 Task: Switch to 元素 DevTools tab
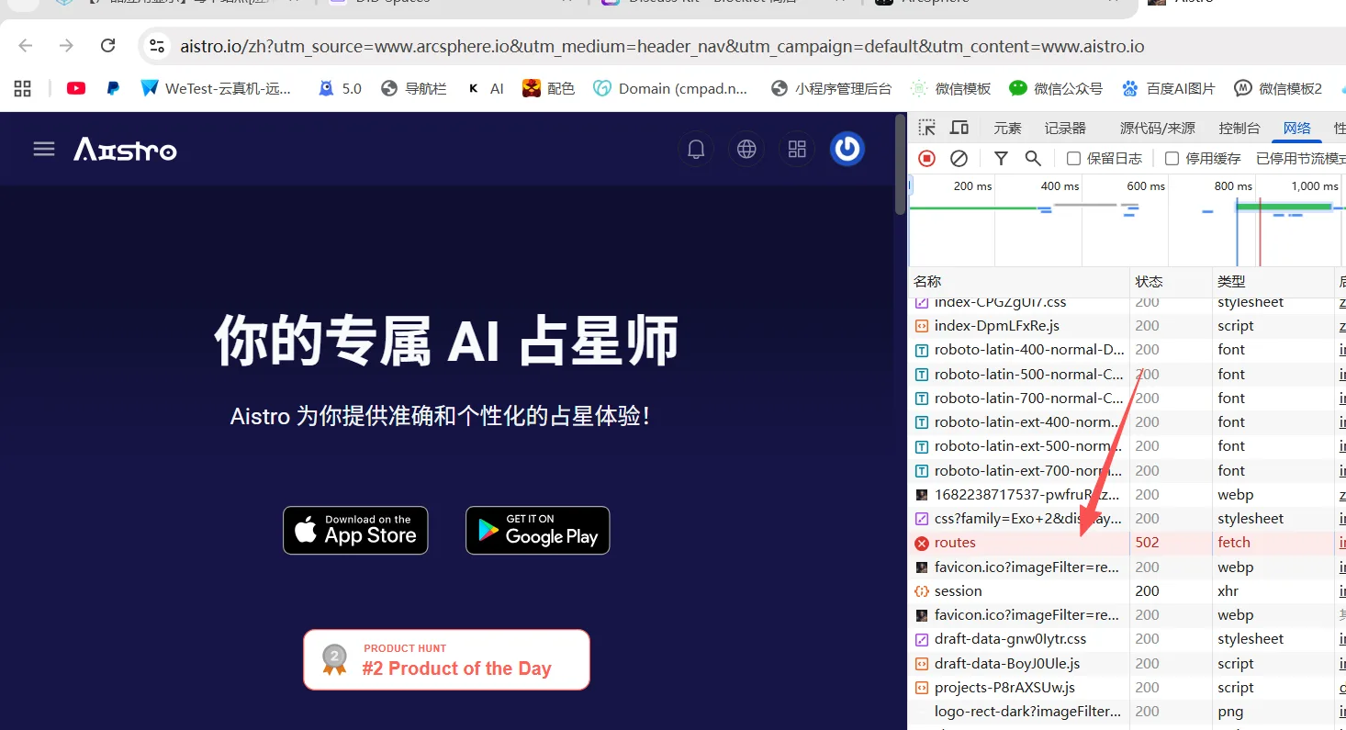tap(1007, 128)
